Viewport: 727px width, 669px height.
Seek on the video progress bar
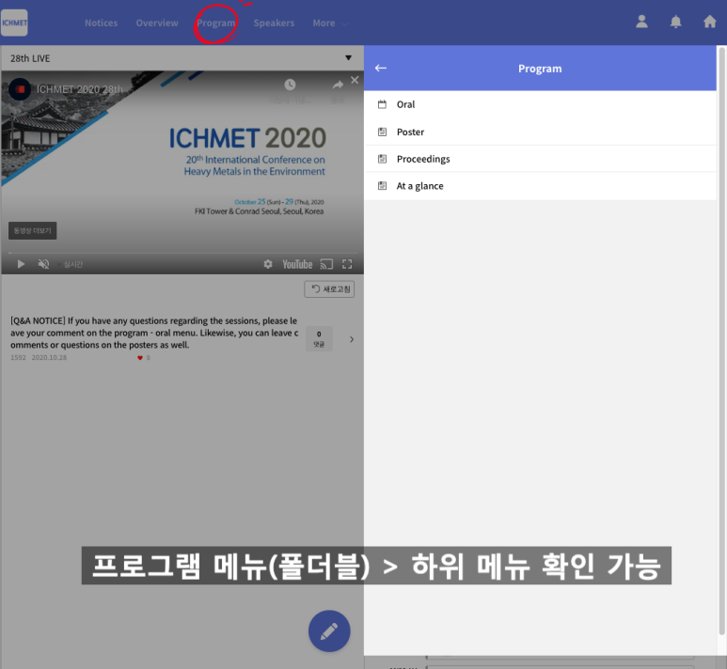coord(182,253)
